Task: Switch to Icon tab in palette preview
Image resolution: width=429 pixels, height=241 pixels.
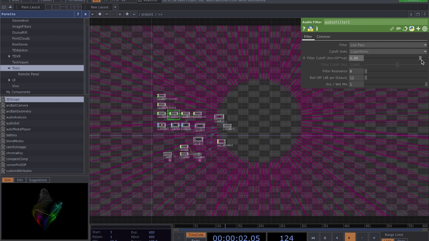Action: 7,180
